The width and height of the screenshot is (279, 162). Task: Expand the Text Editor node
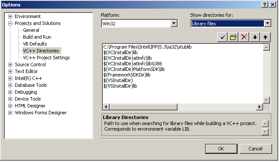click(x=10, y=71)
